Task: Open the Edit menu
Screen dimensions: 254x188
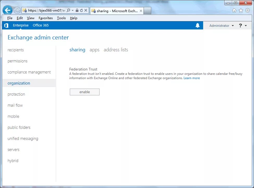Action: tap(20, 18)
